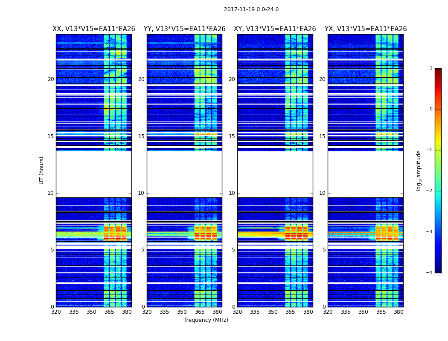The image size is (448, 341).
Task: Click the 350 tick under the YY panel
Action: point(182,312)
